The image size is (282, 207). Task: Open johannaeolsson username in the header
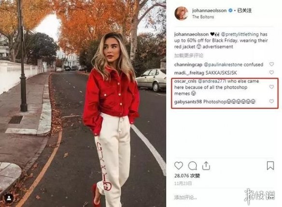click(x=210, y=11)
